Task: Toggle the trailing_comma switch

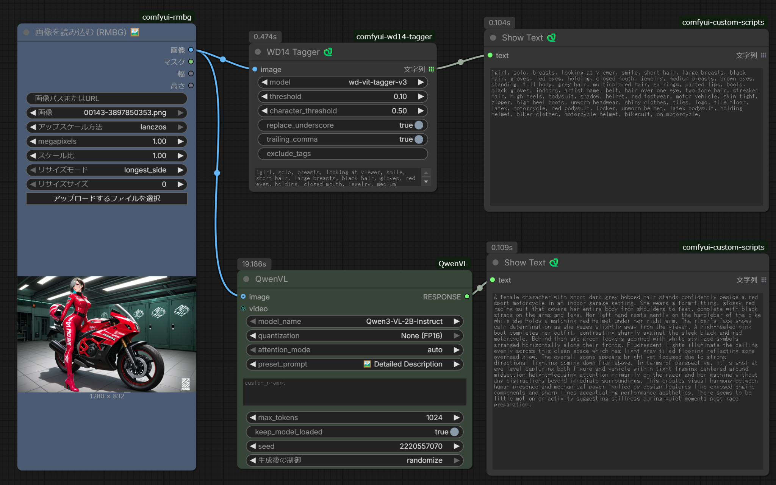Action: (418, 139)
